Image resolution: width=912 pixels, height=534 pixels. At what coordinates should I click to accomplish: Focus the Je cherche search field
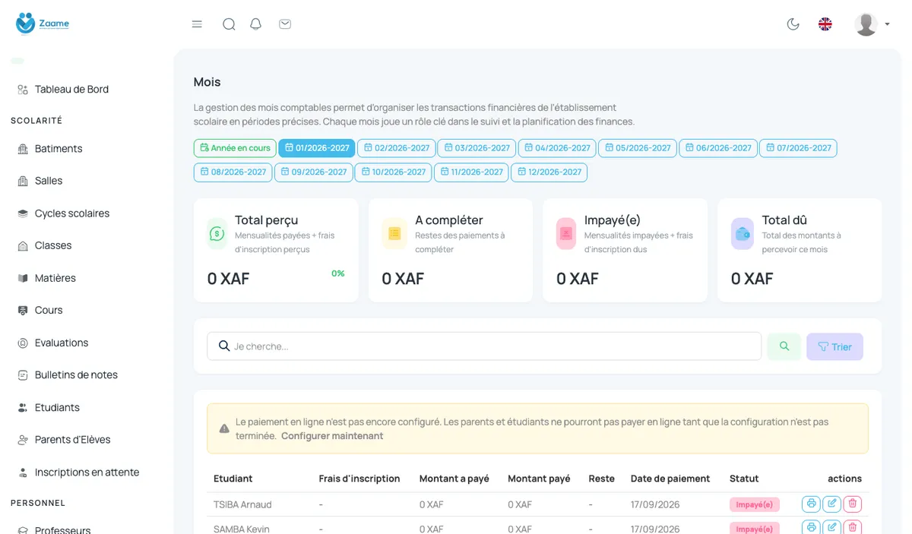coord(484,346)
